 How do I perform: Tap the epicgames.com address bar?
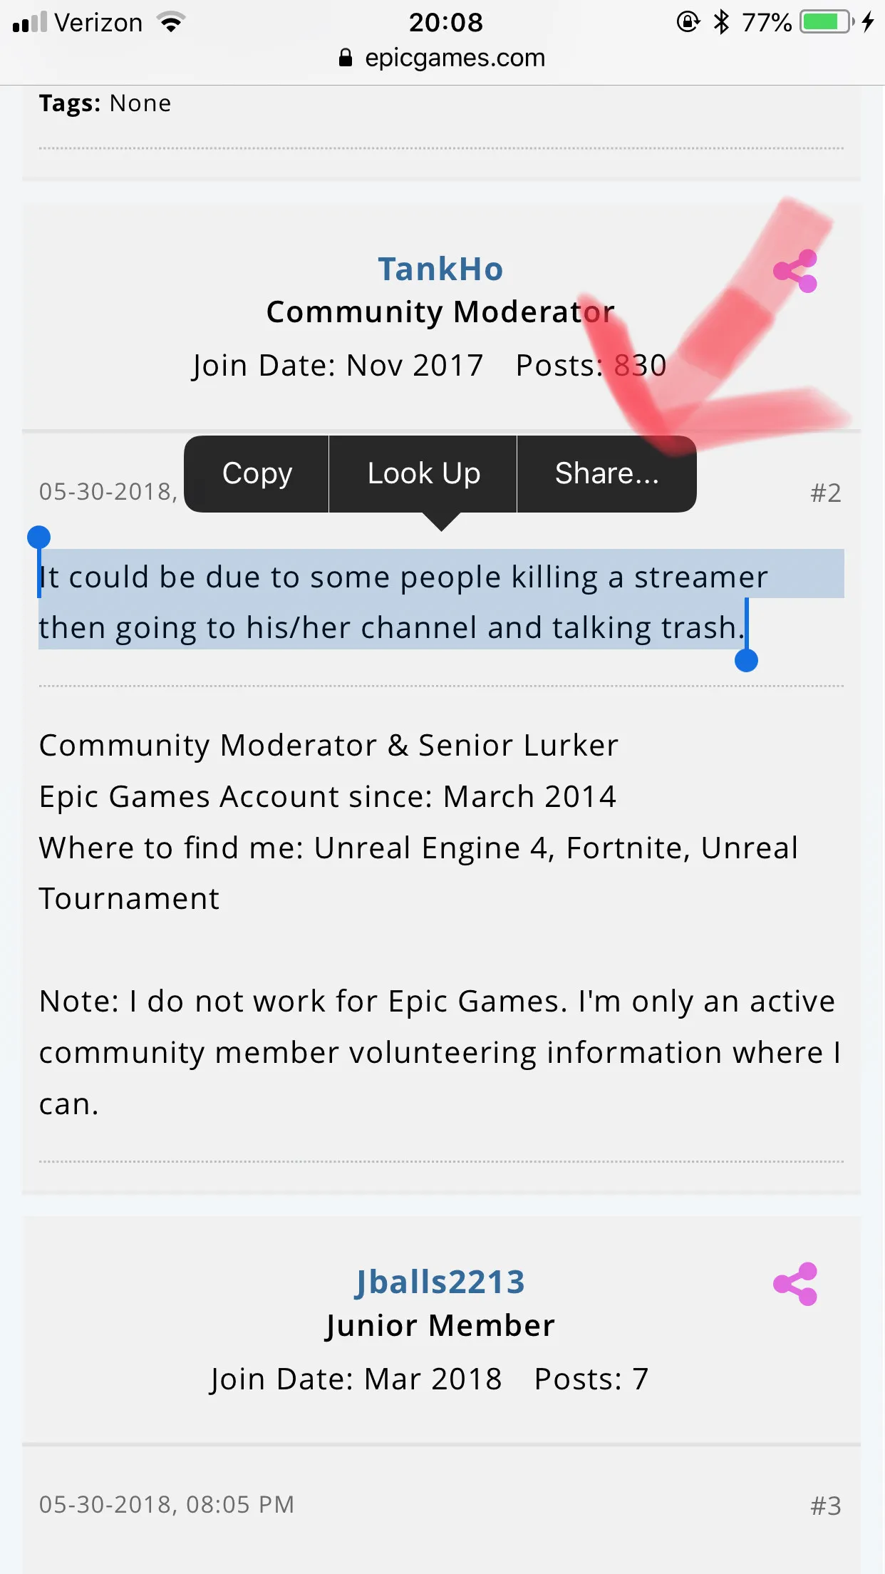coord(442,58)
